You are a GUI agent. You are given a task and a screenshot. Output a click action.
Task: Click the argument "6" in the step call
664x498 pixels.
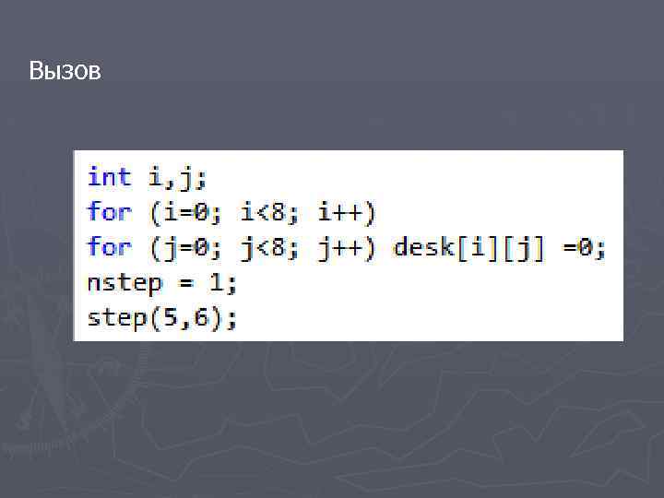coord(208,318)
